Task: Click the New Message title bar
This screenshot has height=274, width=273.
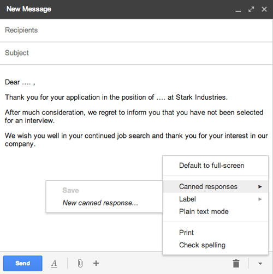Action: point(116,9)
